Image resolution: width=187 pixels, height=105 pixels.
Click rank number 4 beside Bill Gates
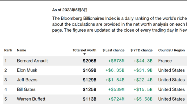point(5,89)
